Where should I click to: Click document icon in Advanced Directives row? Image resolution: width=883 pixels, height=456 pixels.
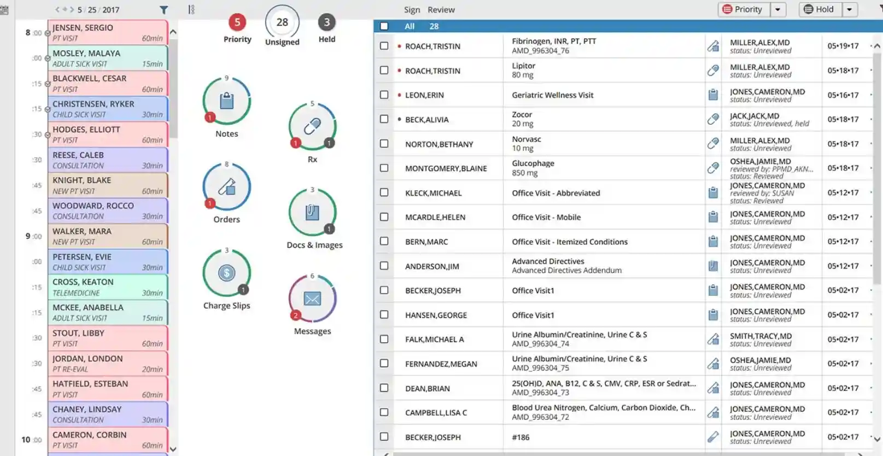[713, 266]
